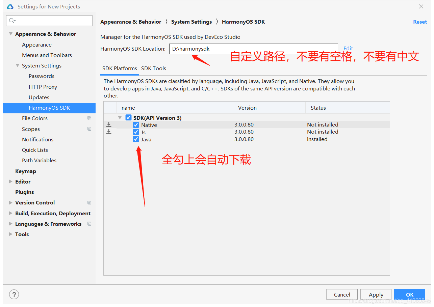Image resolution: width=434 pixels, height=307 pixels.
Task: Click the Js status 'Not installed' cell
Action: click(x=323, y=132)
